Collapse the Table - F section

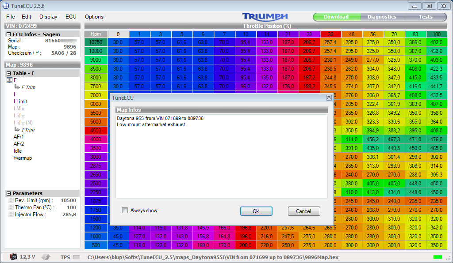(9, 73)
